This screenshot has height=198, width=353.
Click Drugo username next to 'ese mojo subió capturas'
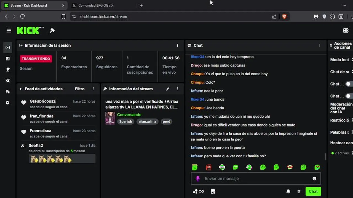[x=196, y=65]
